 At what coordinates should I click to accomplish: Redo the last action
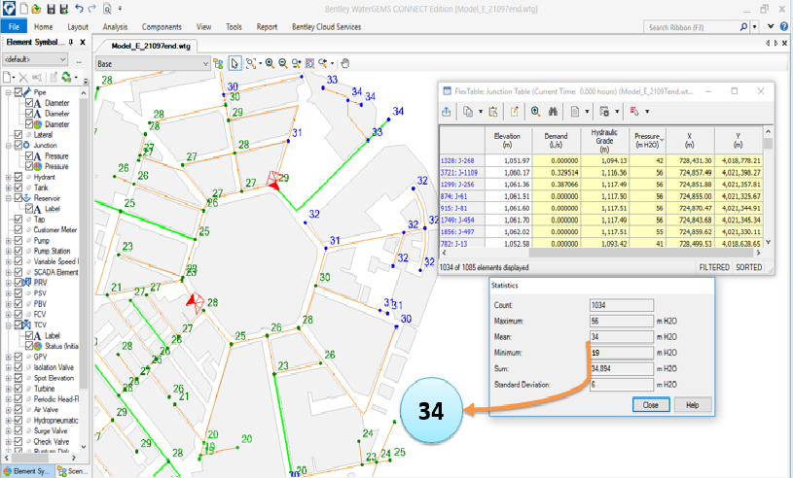(x=91, y=8)
